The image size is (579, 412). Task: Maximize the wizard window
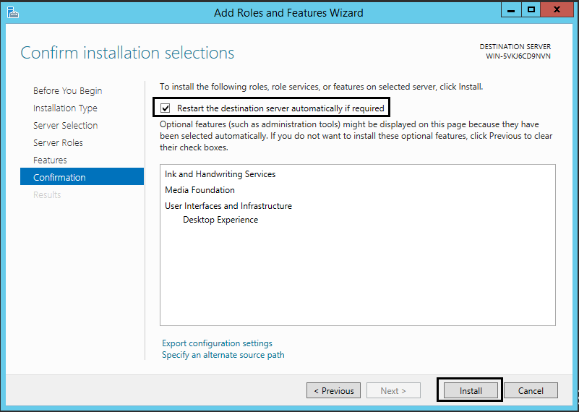pyautogui.click(x=531, y=10)
